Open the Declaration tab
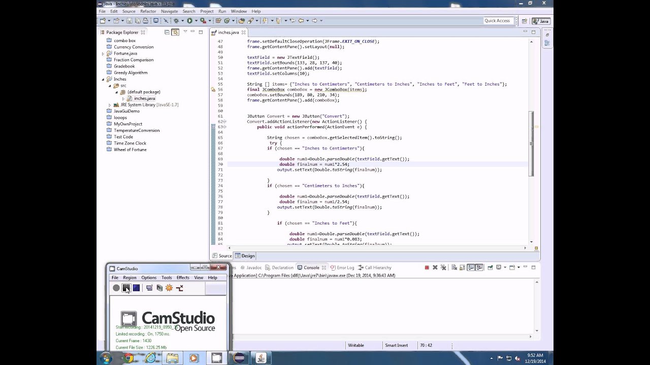This screenshot has height=365, width=650. (279, 268)
